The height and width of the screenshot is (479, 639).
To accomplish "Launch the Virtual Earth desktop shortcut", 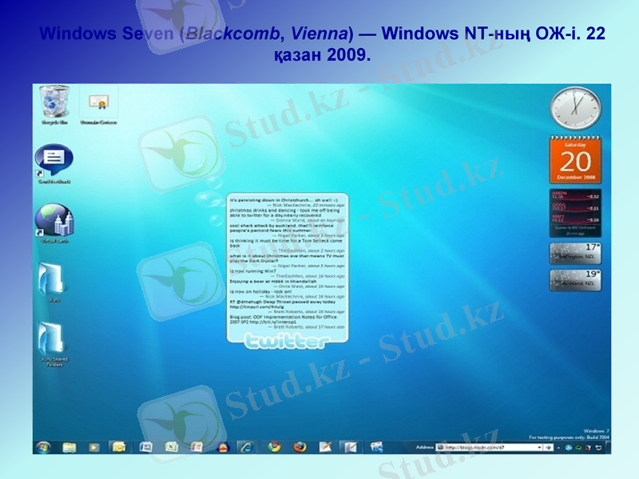I will [54, 220].
